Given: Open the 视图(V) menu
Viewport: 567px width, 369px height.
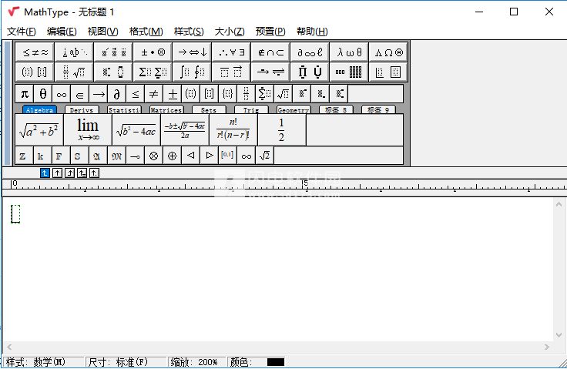Looking at the screenshot, I should (x=102, y=32).
